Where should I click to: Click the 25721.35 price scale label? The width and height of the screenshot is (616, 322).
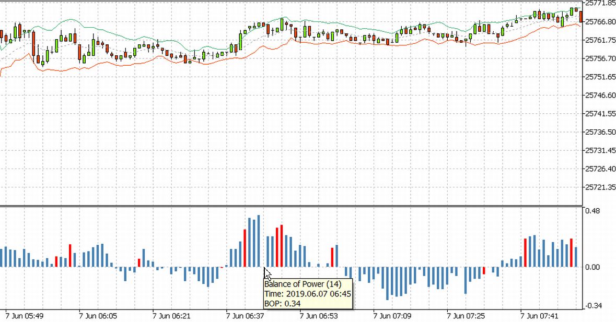pos(600,187)
